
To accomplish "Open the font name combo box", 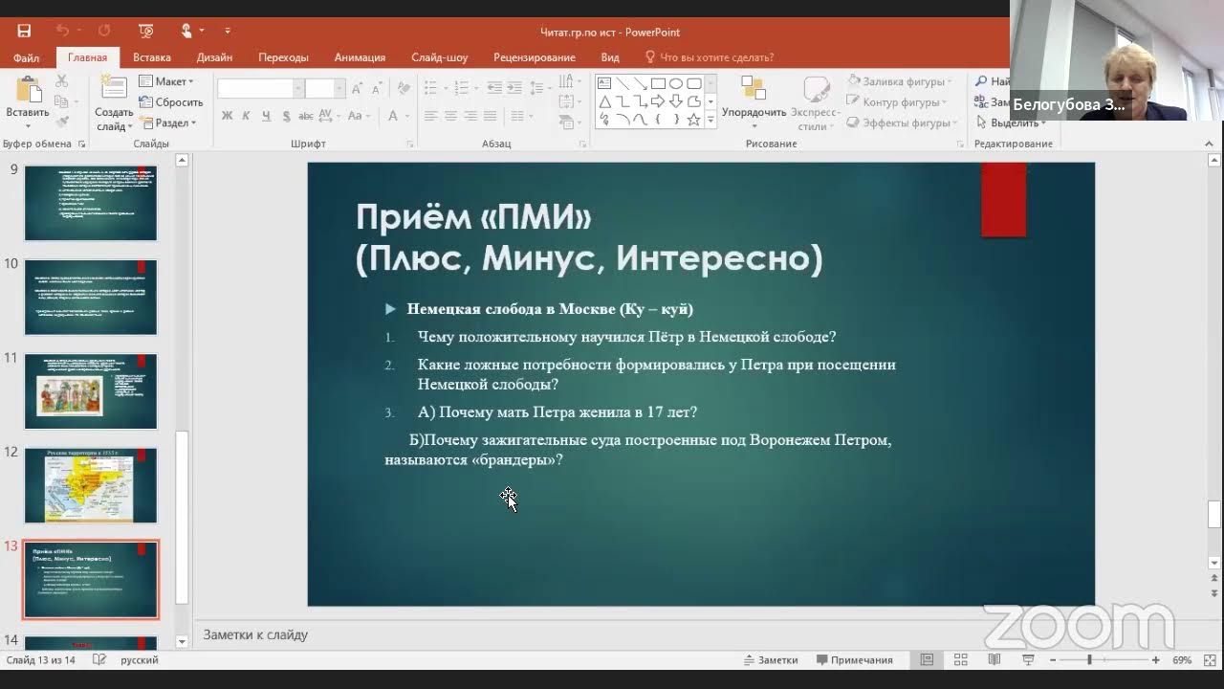I will [x=260, y=88].
